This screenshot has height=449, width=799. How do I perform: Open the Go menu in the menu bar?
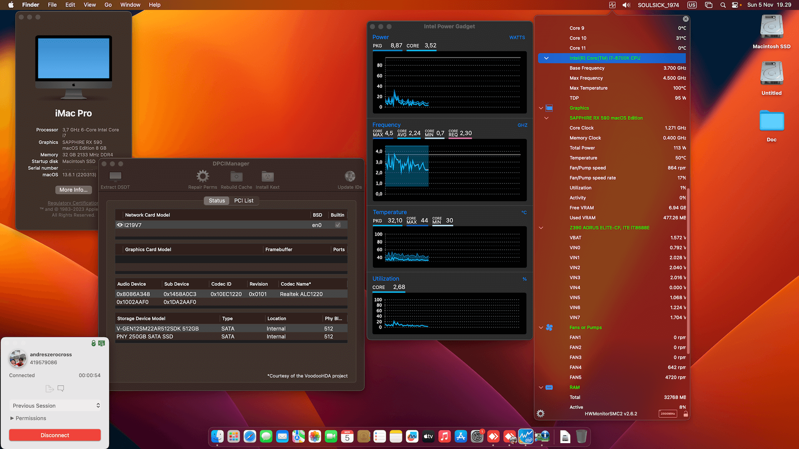[108, 5]
